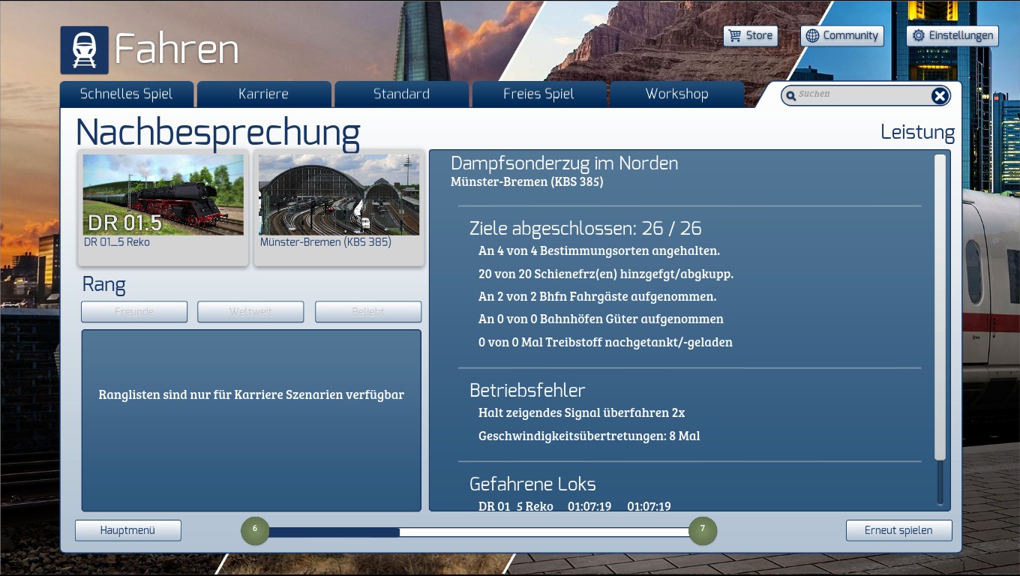Go to the Workshop tab

point(676,94)
